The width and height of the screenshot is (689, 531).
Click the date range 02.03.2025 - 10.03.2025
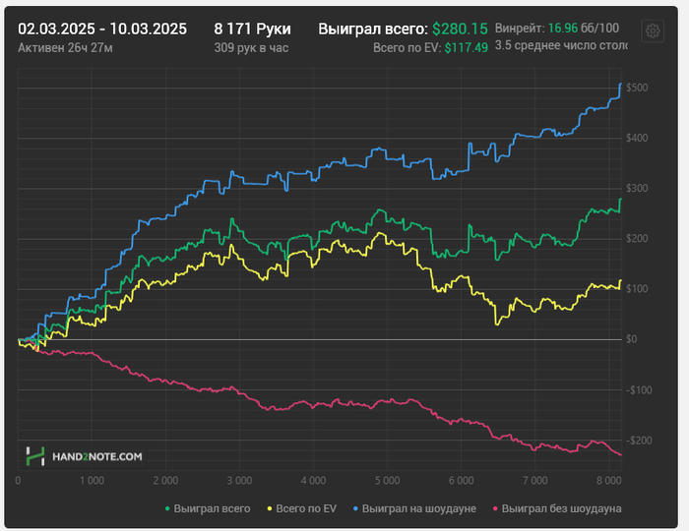click(x=102, y=29)
